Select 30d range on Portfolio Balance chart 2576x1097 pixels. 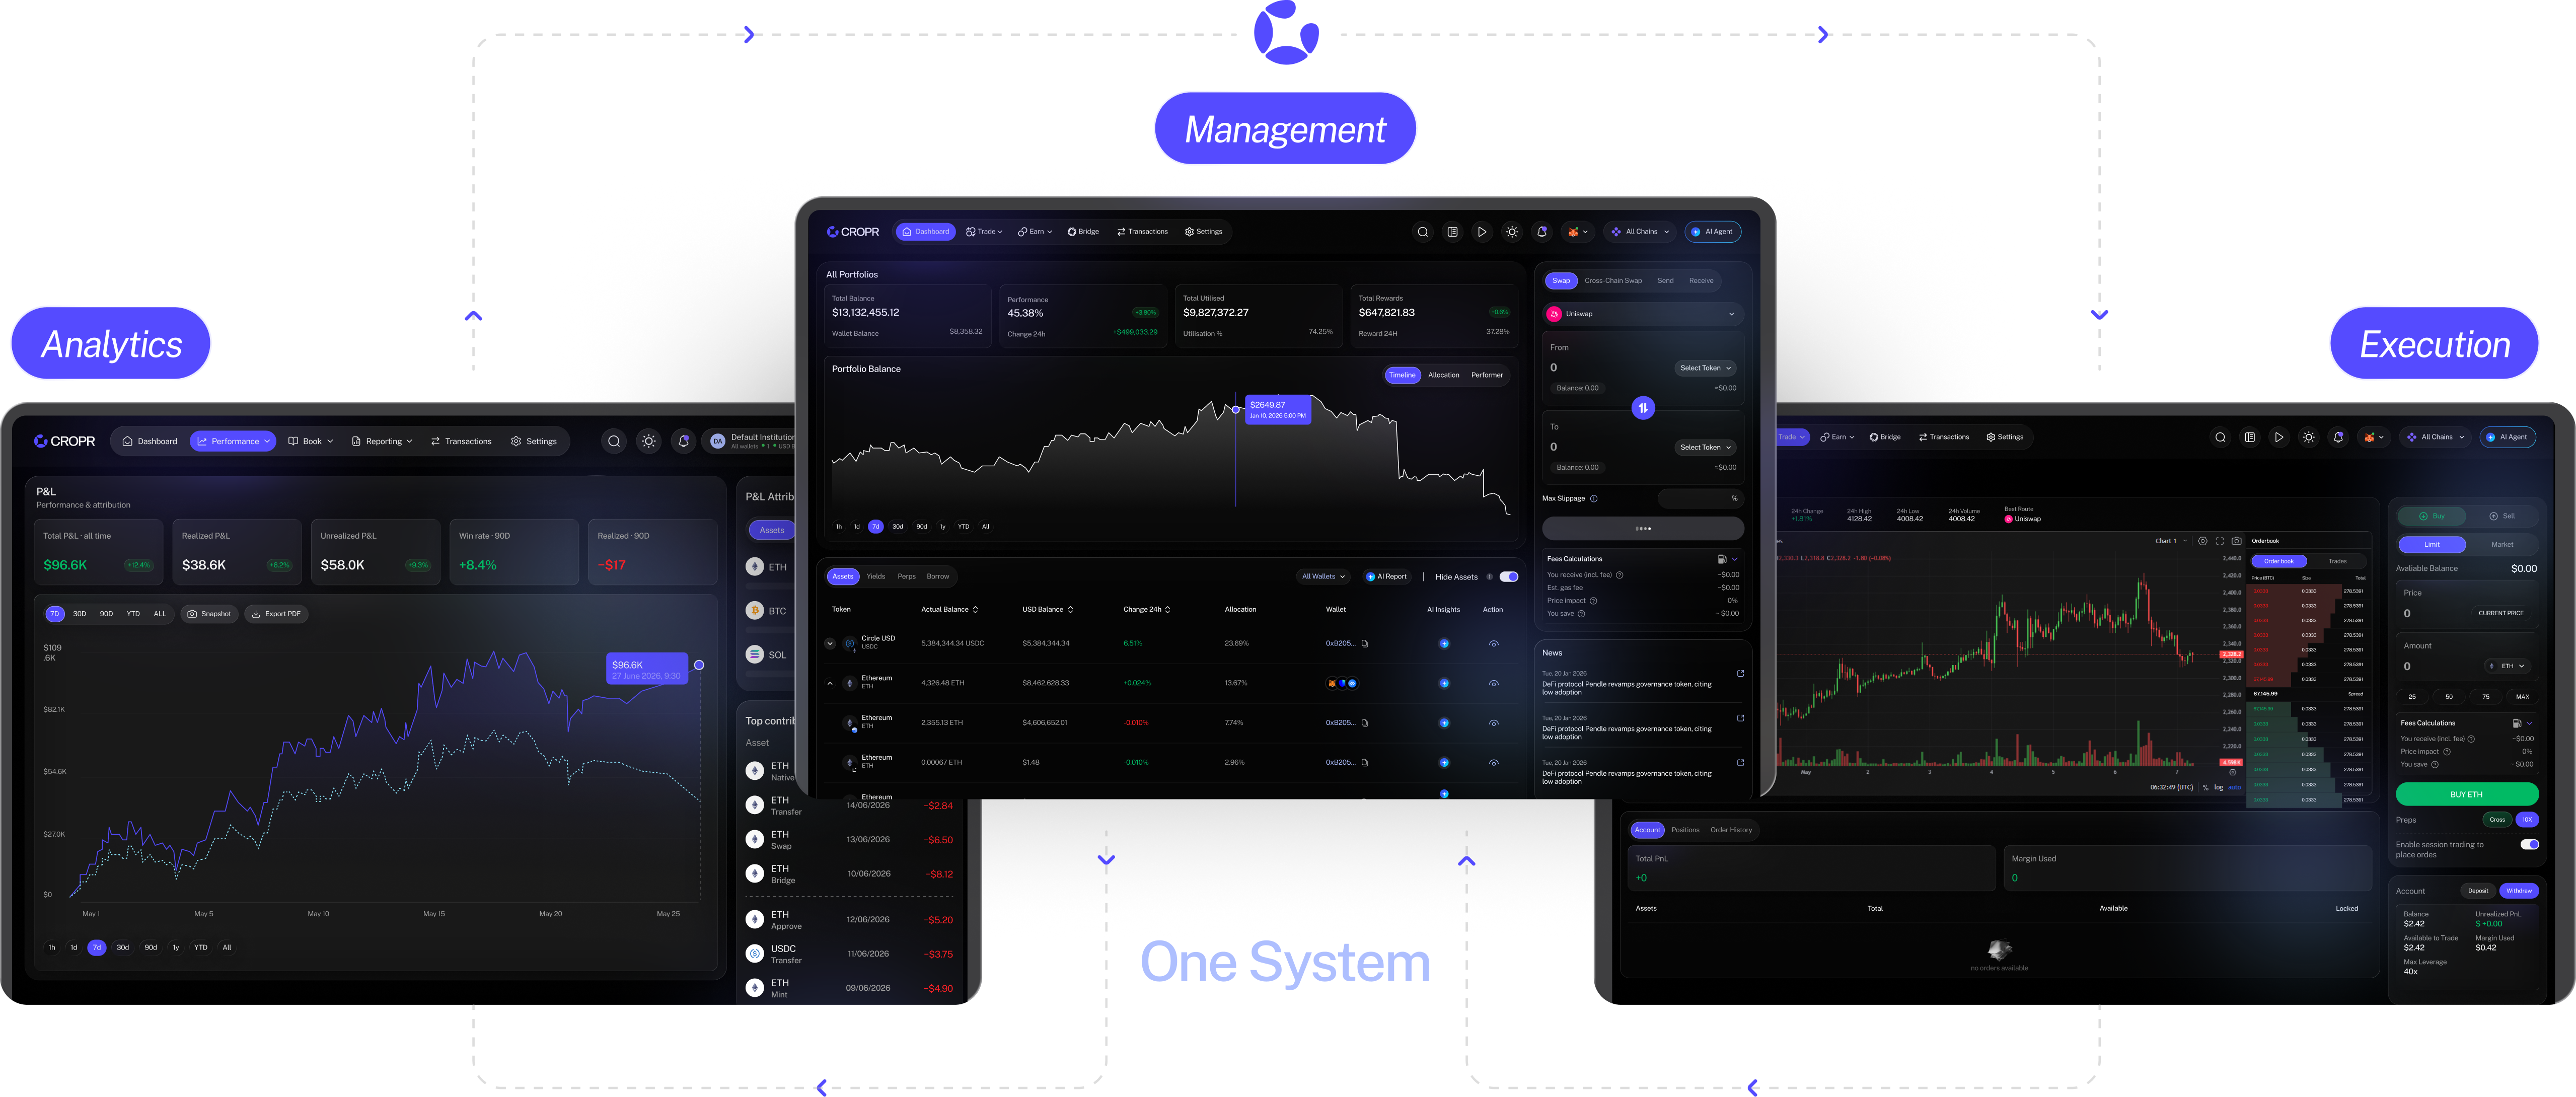pyautogui.click(x=897, y=527)
